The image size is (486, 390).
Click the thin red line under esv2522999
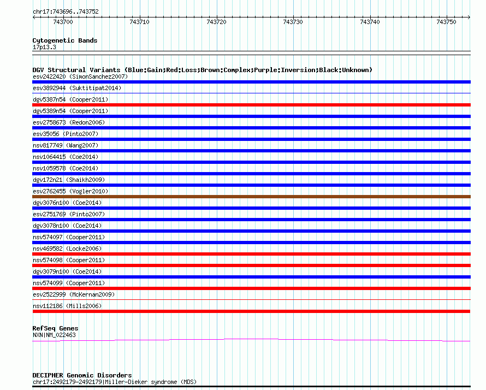click(x=251, y=300)
